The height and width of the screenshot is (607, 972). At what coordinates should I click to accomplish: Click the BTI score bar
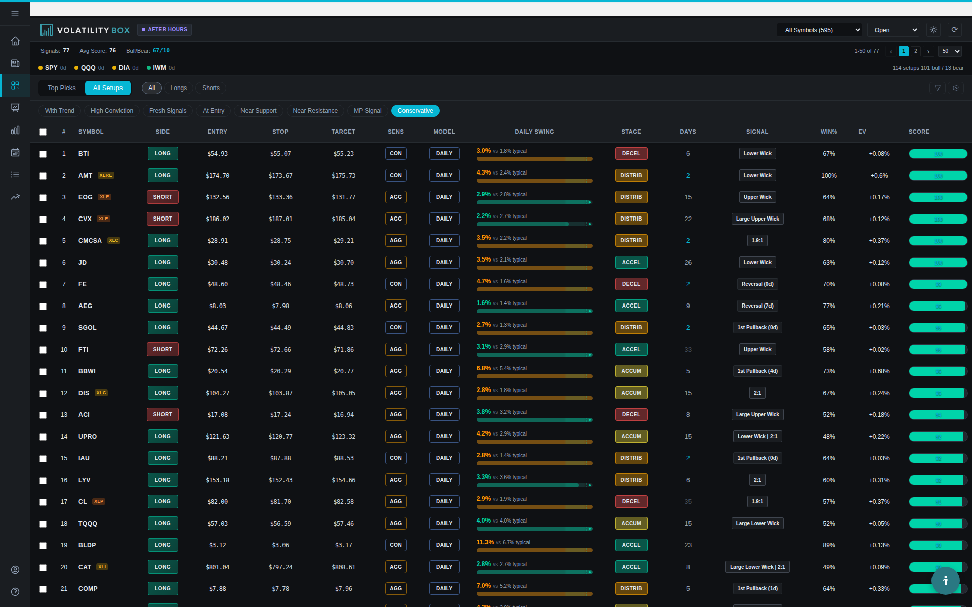pyautogui.click(x=938, y=154)
